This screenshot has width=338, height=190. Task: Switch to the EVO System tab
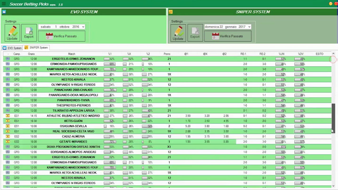coord(12,48)
